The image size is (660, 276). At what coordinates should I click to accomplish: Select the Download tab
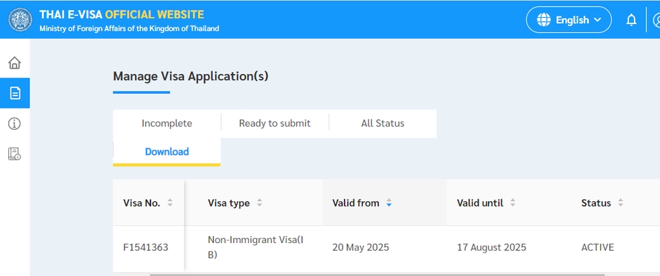166,152
